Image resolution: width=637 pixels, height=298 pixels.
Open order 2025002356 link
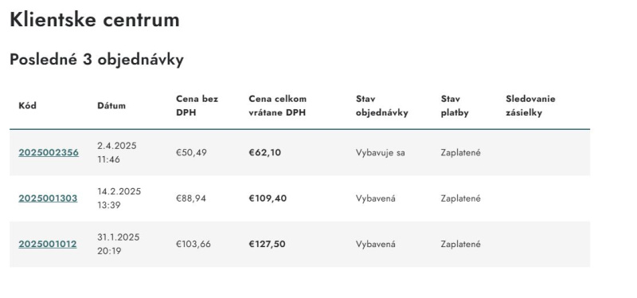tap(49, 152)
